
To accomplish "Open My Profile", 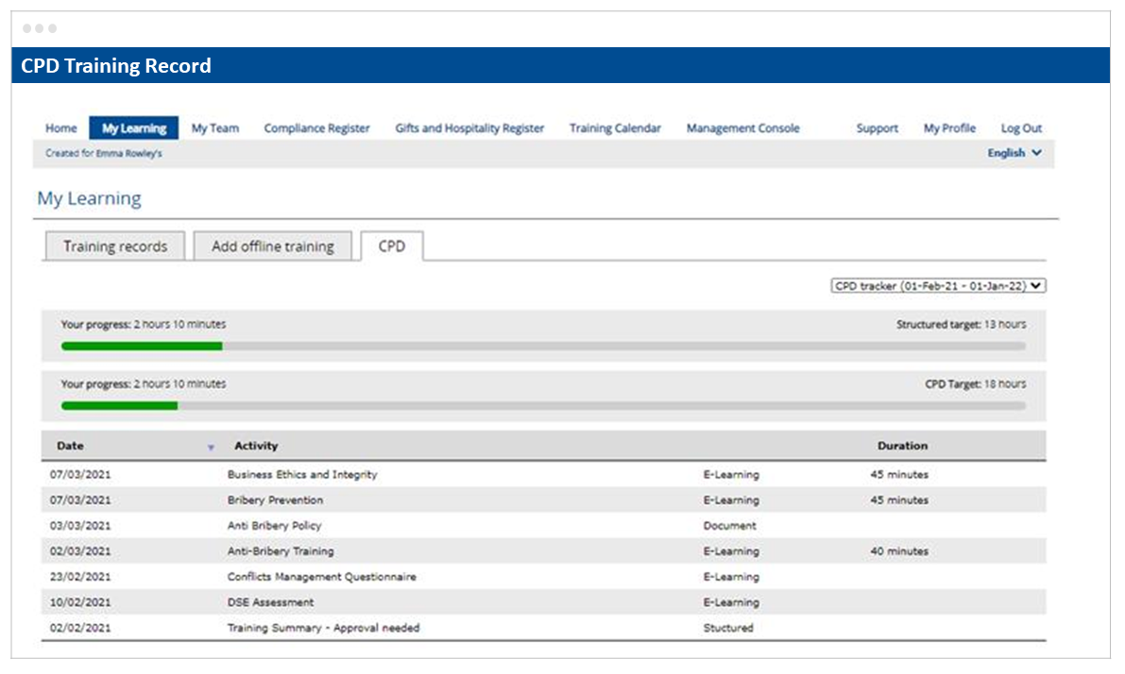I will click(x=949, y=128).
